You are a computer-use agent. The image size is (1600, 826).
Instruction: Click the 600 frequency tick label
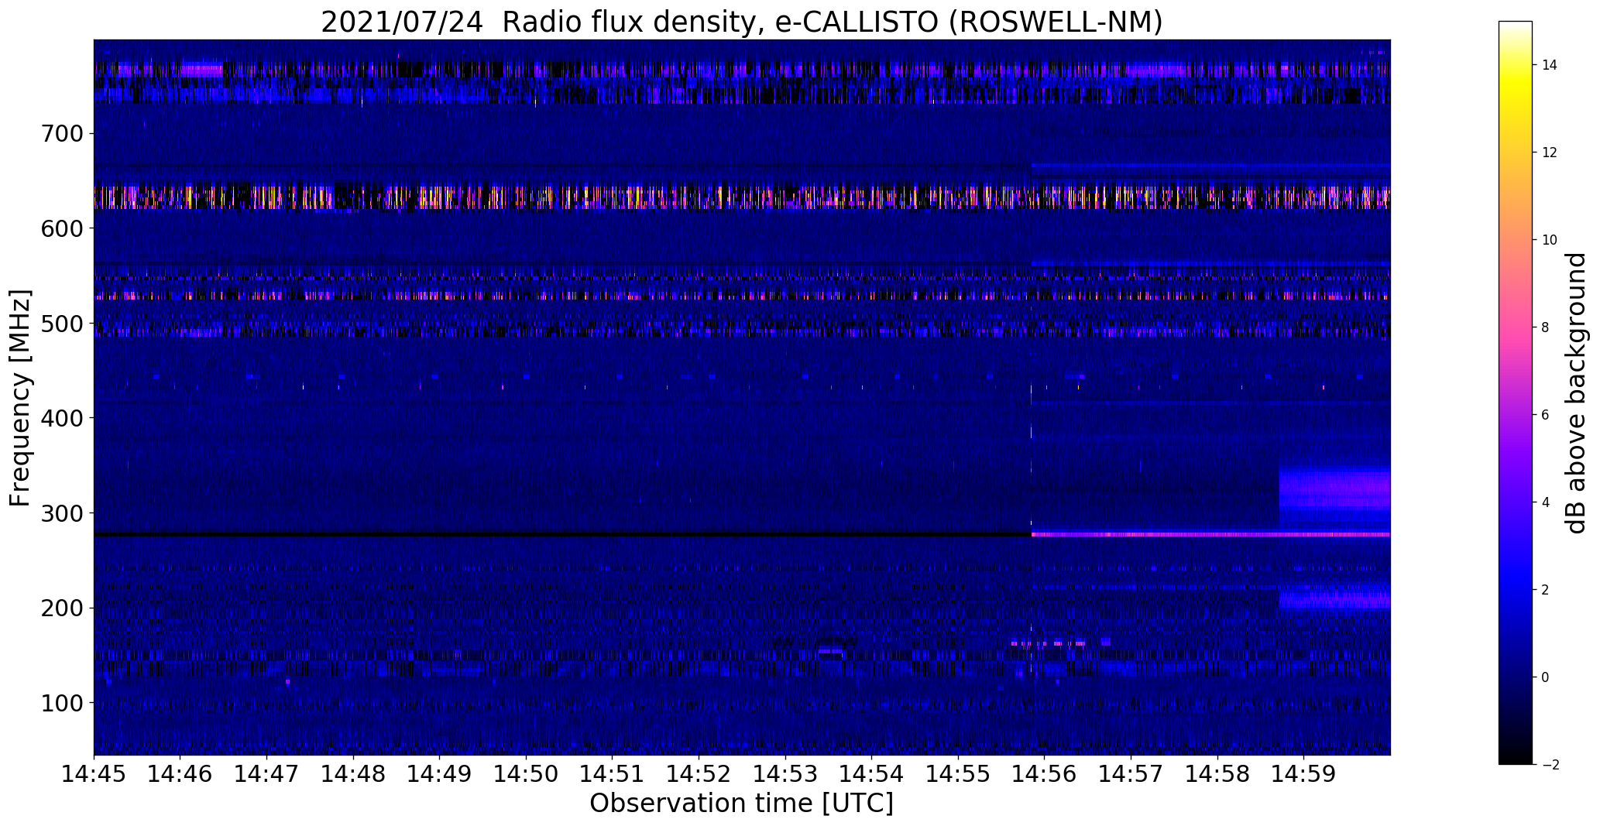tap(61, 228)
